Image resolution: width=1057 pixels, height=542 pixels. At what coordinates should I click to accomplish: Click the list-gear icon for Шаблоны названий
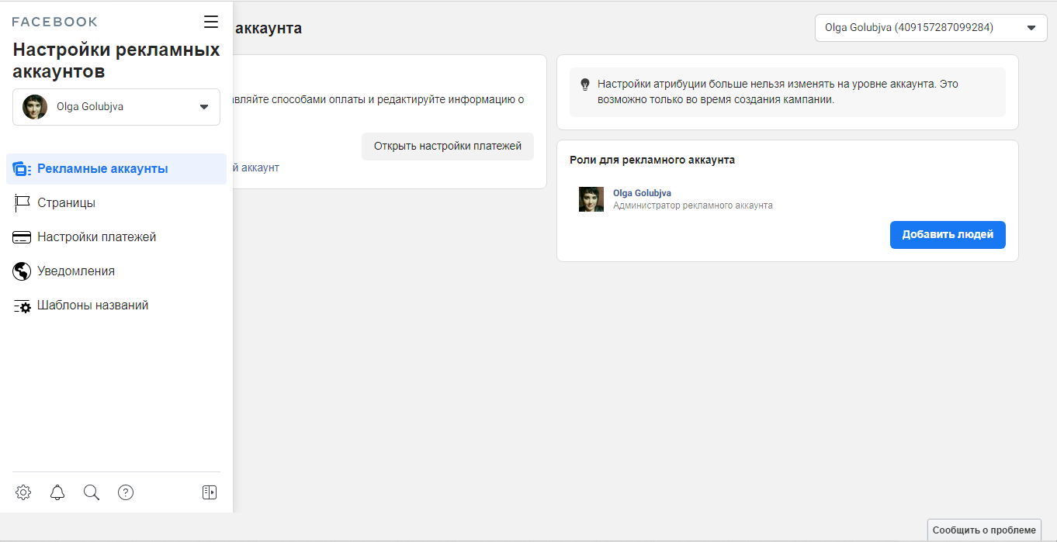pyautogui.click(x=22, y=306)
